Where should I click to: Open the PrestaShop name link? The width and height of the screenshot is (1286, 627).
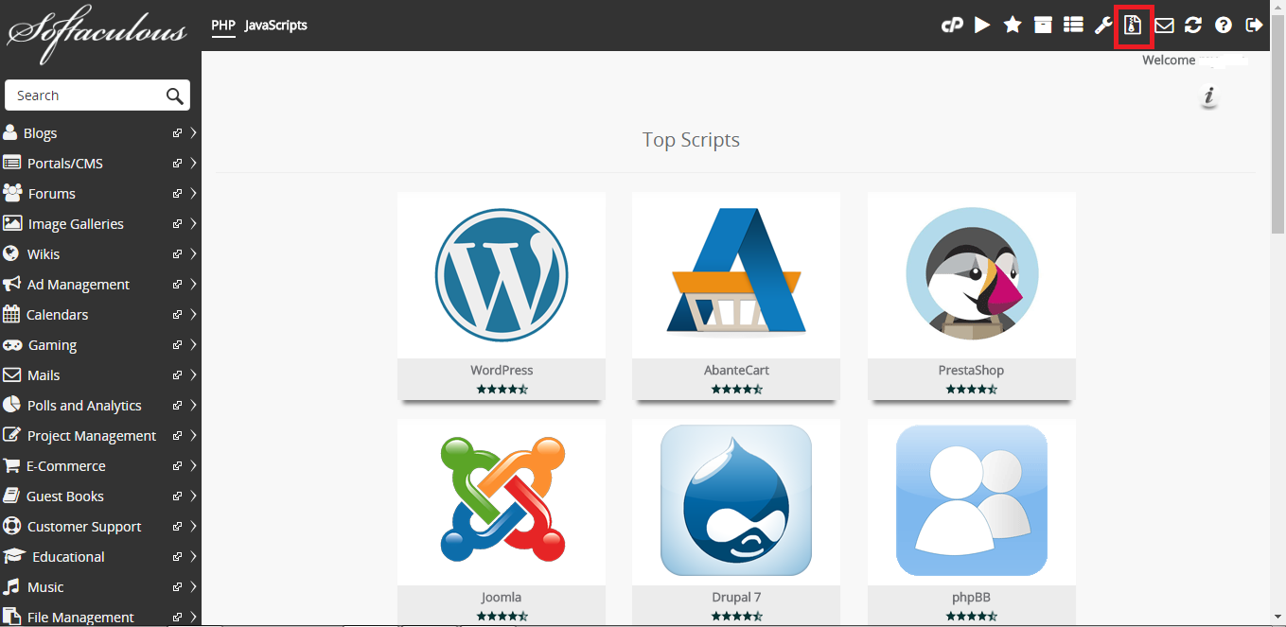(972, 370)
